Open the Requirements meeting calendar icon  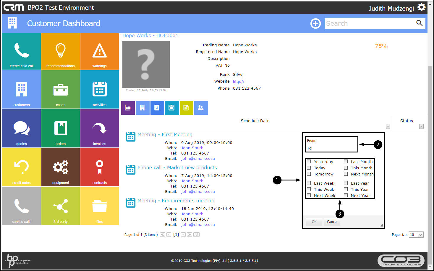point(131,203)
